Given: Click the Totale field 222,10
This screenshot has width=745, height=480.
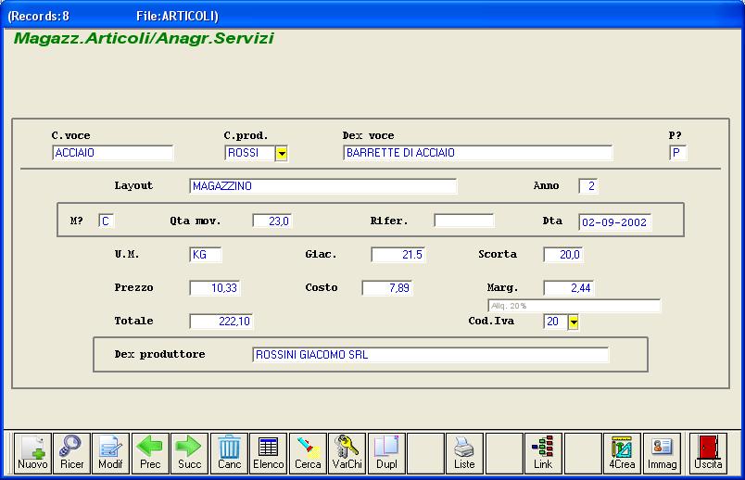Looking at the screenshot, I should [x=221, y=322].
